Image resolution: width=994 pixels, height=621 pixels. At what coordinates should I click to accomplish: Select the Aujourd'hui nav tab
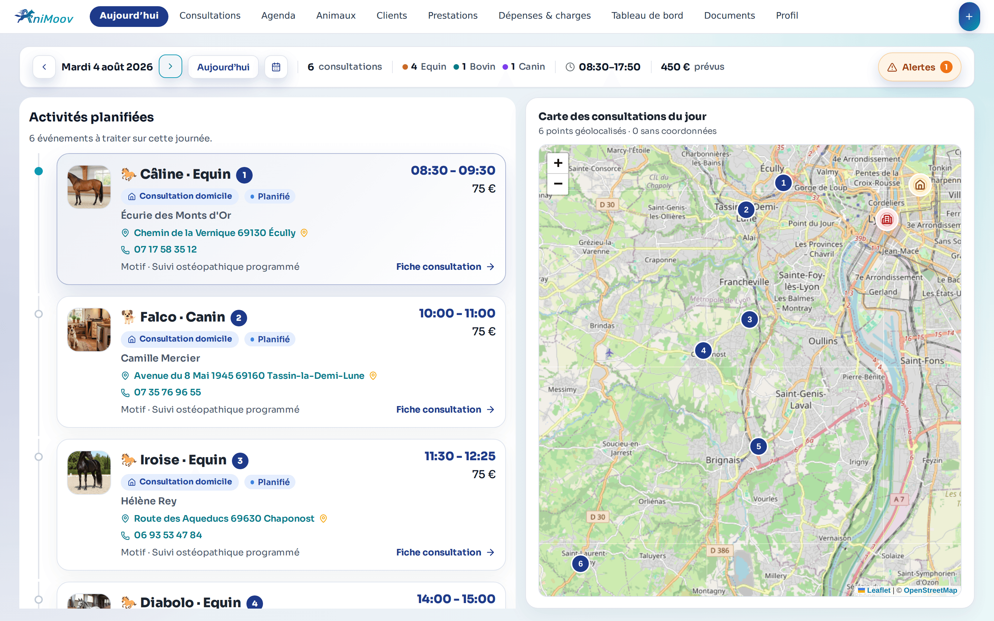[x=129, y=16]
